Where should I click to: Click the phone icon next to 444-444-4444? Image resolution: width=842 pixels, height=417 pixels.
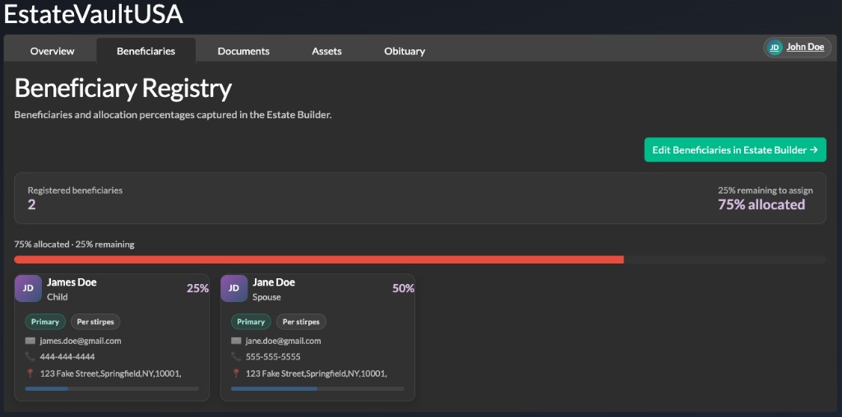coord(30,356)
